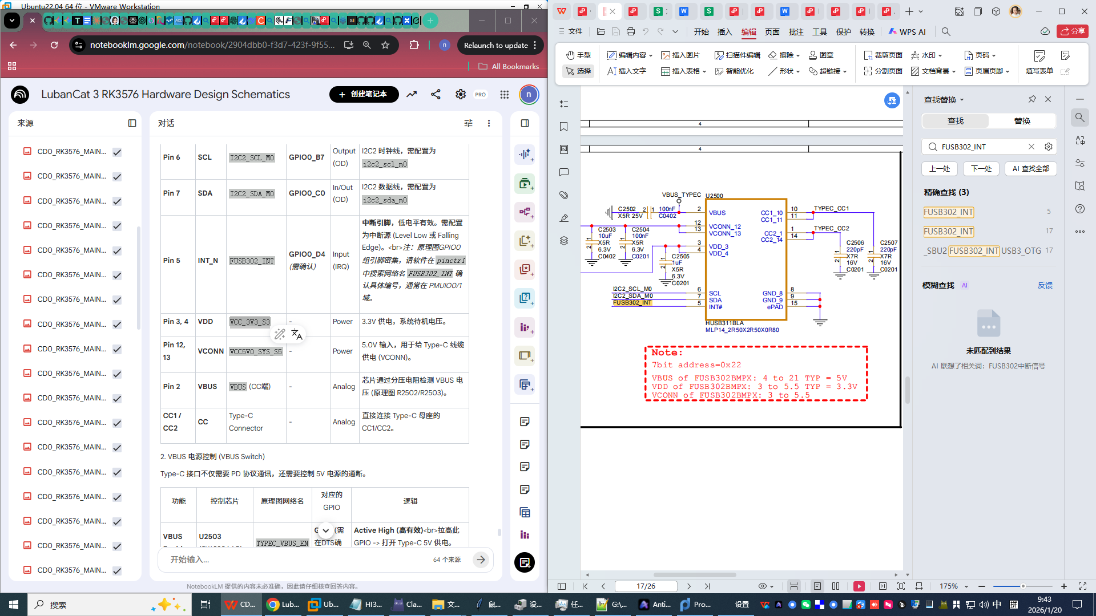This screenshot has height=616, width=1096.
Task: Uncheck the first CDO_RK3576_MAIN source checkbox
Action: [x=117, y=152]
